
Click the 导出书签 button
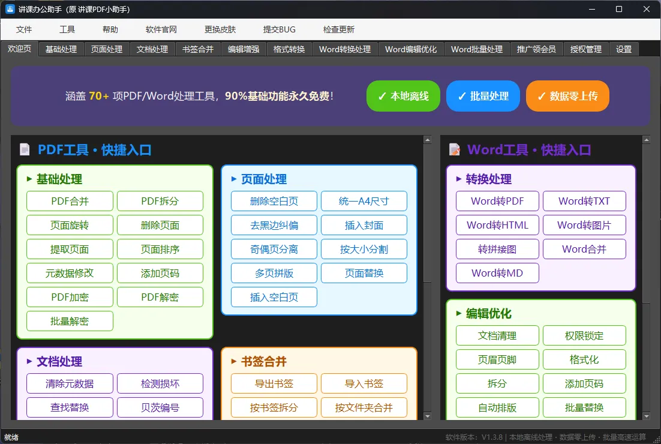pyautogui.click(x=274, y=384)
